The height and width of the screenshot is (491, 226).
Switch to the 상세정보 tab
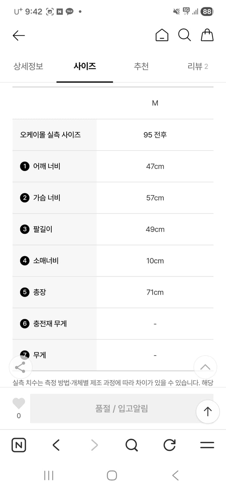[x=28, y=66]
